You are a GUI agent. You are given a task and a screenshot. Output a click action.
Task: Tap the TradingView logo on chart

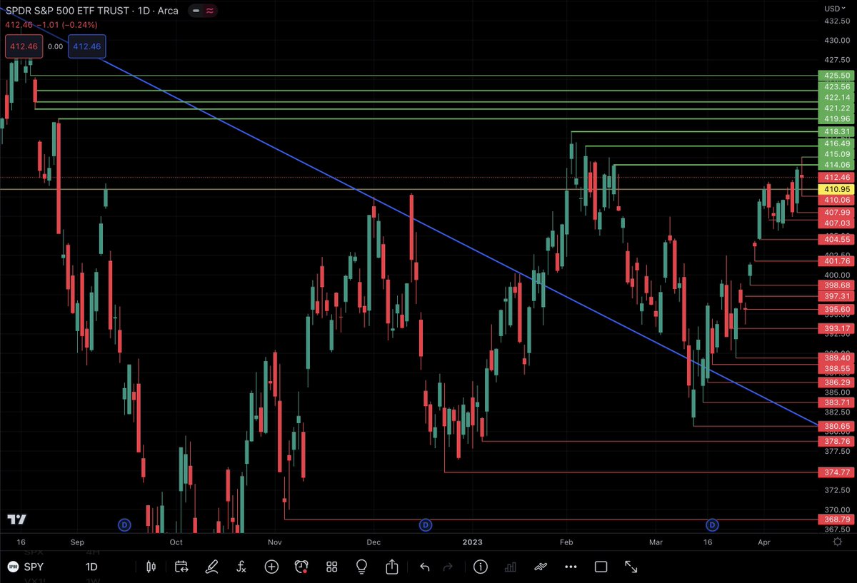tap(16, 519)
